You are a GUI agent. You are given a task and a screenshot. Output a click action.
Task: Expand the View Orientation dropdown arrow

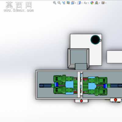point(75,3)
